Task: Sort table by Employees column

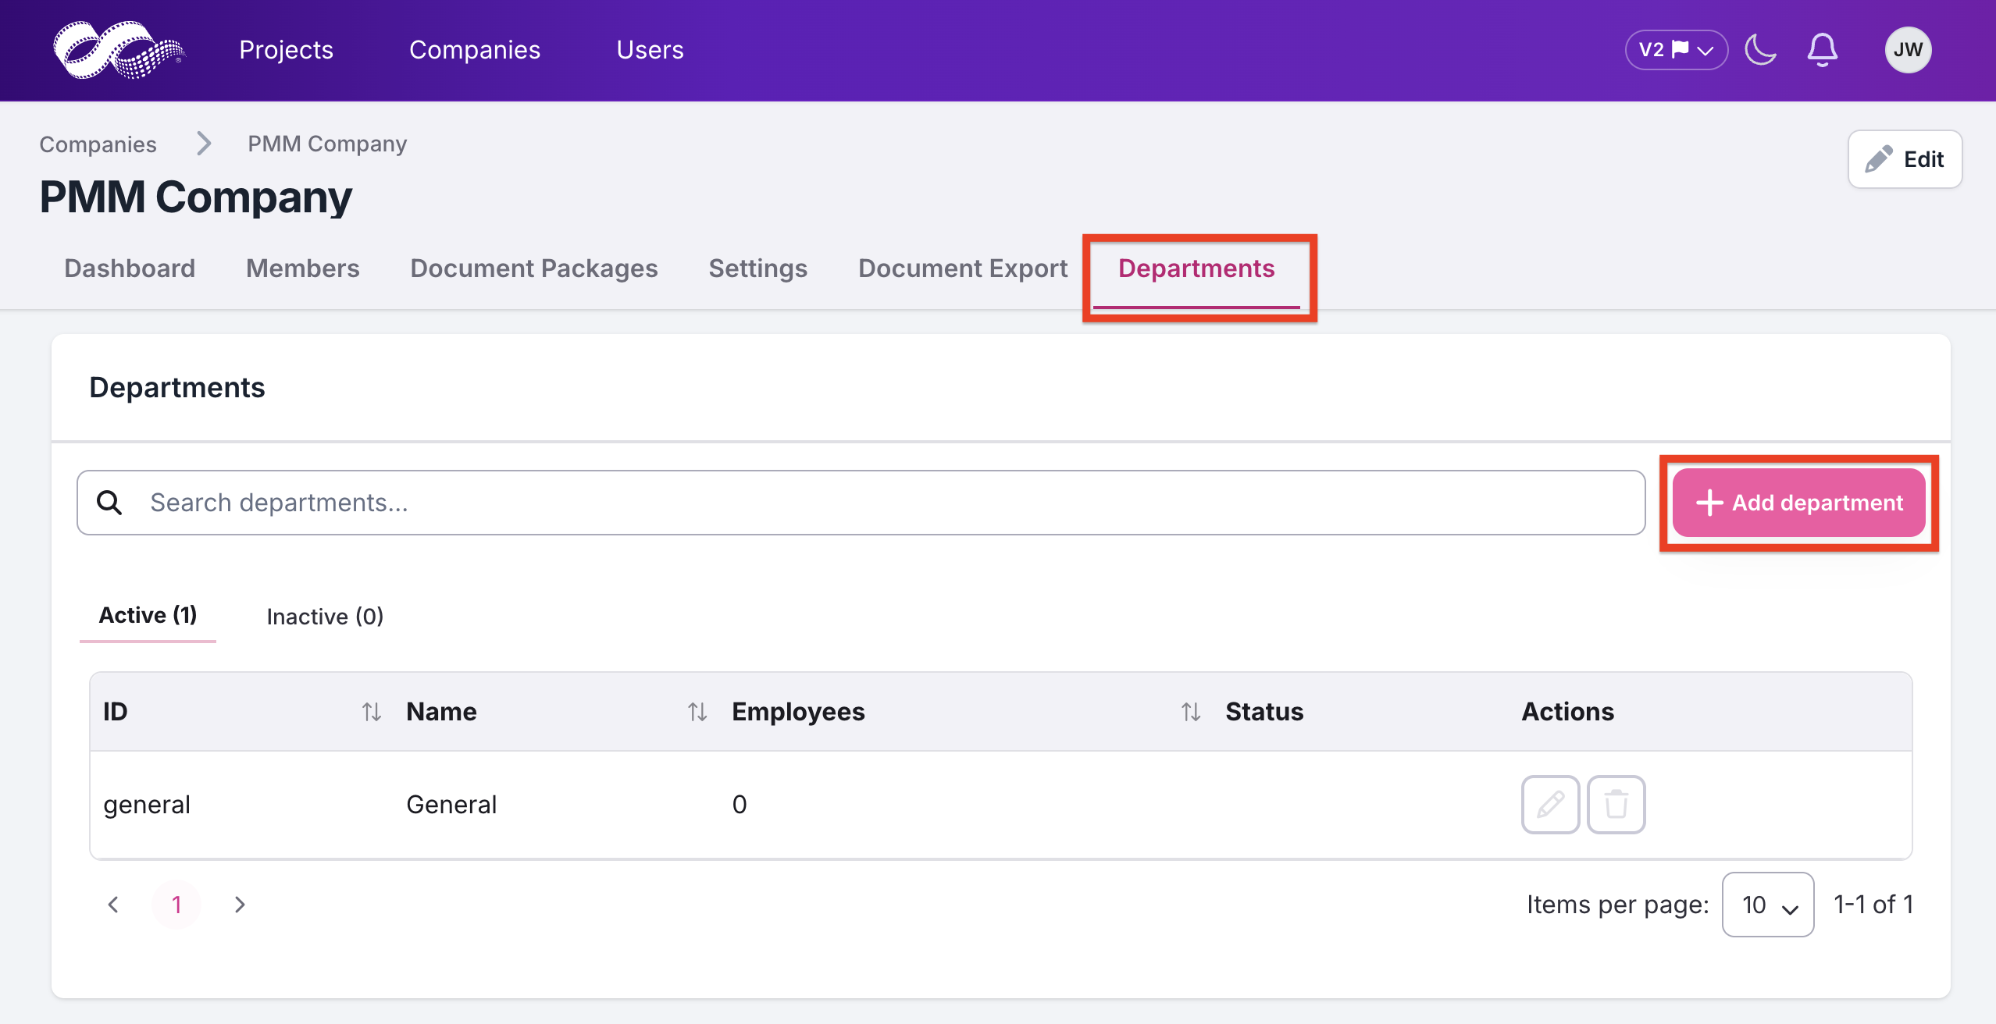Action: 1190,711
